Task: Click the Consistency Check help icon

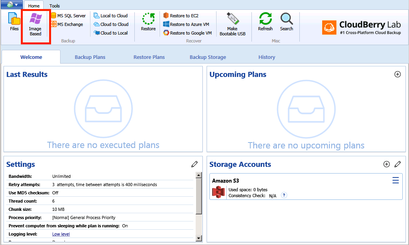Action: click(284, 195)
